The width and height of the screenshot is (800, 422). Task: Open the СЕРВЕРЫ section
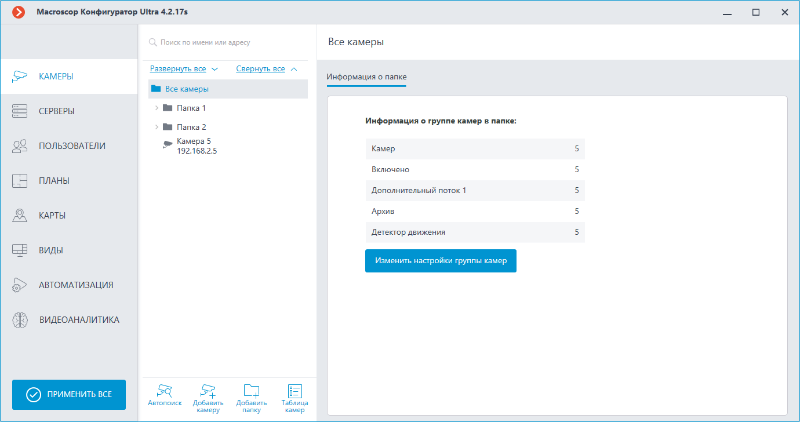point(69,111)
